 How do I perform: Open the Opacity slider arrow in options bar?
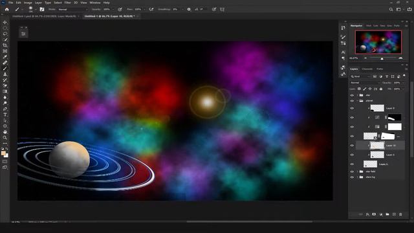(x=113, y=9)
